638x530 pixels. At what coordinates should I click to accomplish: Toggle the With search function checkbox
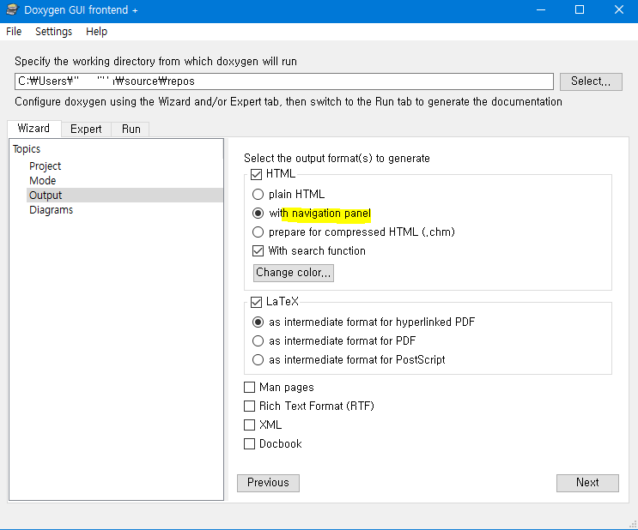(258, 250)
